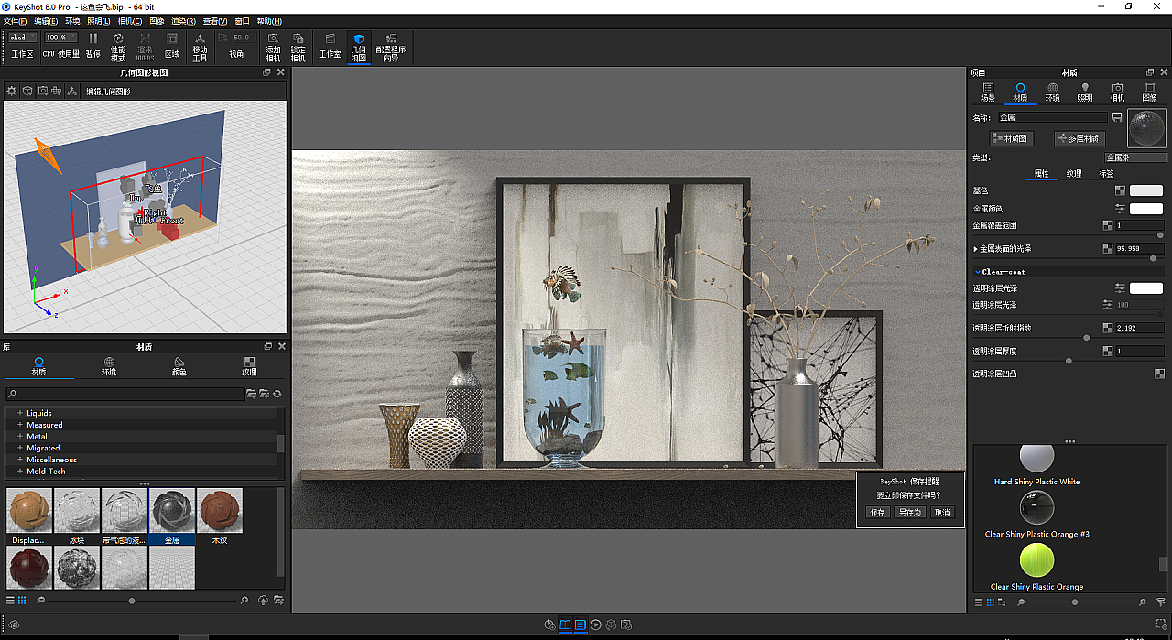The image size is (1172, 640).
Task: Open the 基色 base color swatch
Action: pos(1145,190)
